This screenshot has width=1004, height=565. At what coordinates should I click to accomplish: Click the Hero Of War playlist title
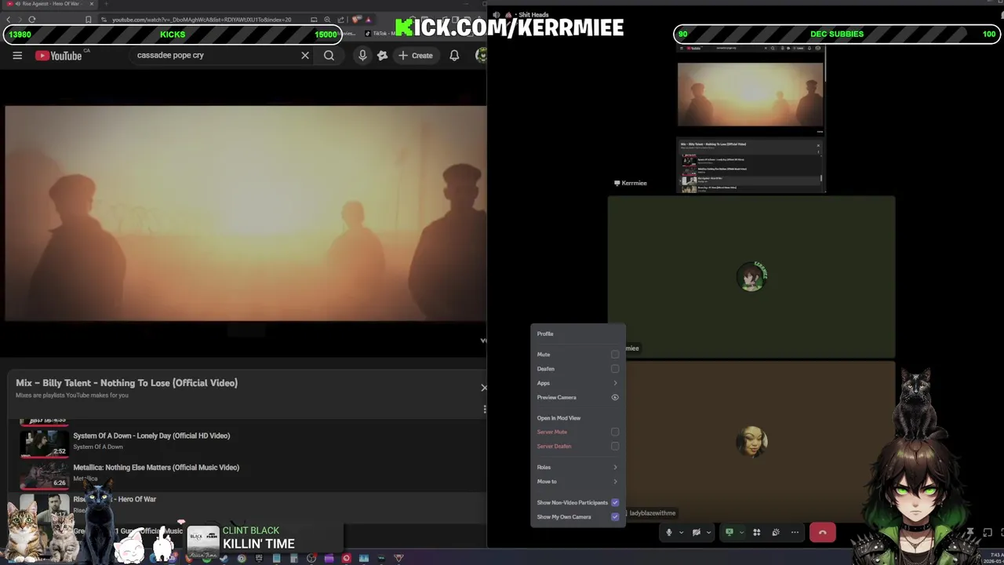point(115,499)
